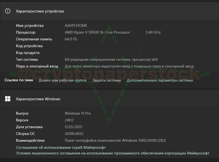219x162 pixels.
Task: Open the Условия лицензионного соглашения link
Action: (112, 153)
